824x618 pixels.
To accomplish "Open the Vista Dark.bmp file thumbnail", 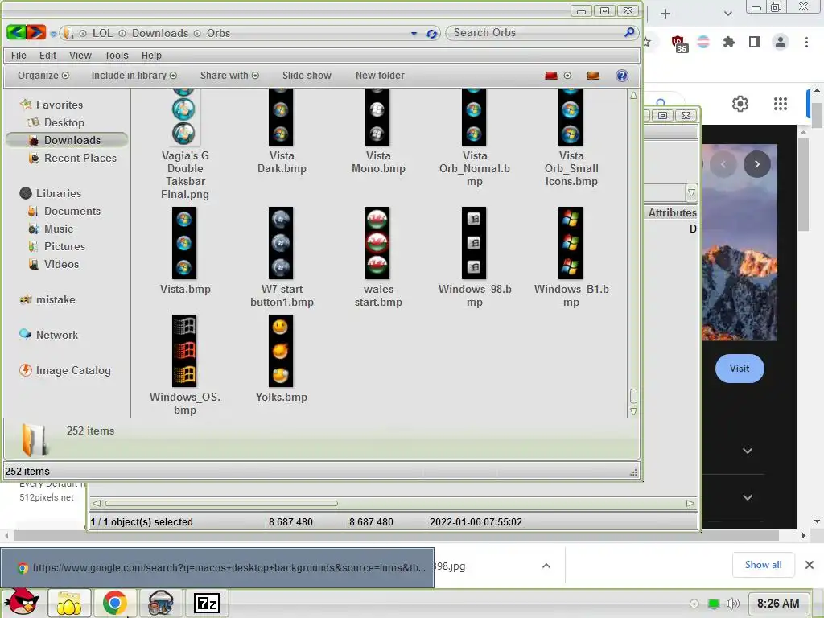I will (281, 117).
